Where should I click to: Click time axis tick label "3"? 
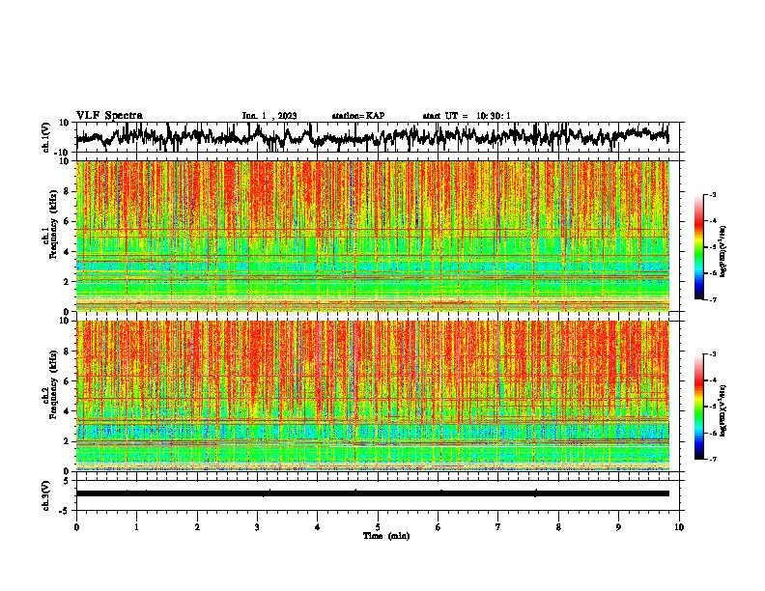pos(257,527)
